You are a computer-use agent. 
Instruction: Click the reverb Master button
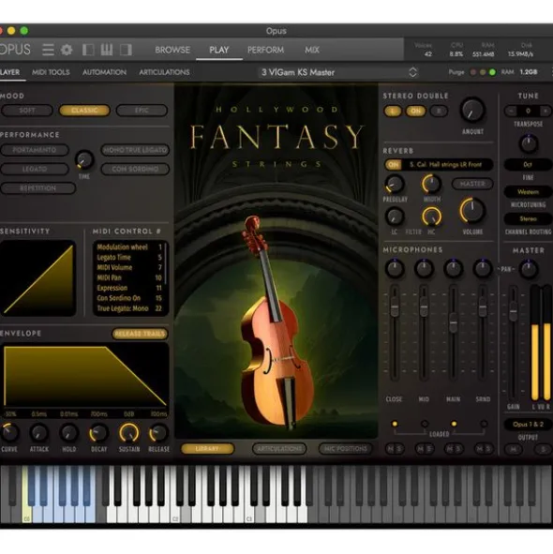coord(472,184)
